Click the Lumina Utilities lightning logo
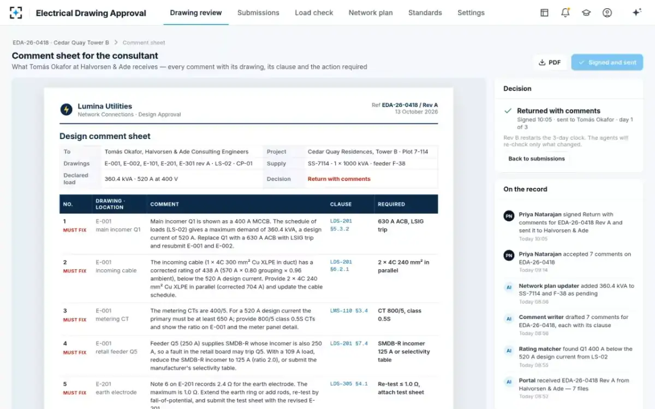 point(67,110)
